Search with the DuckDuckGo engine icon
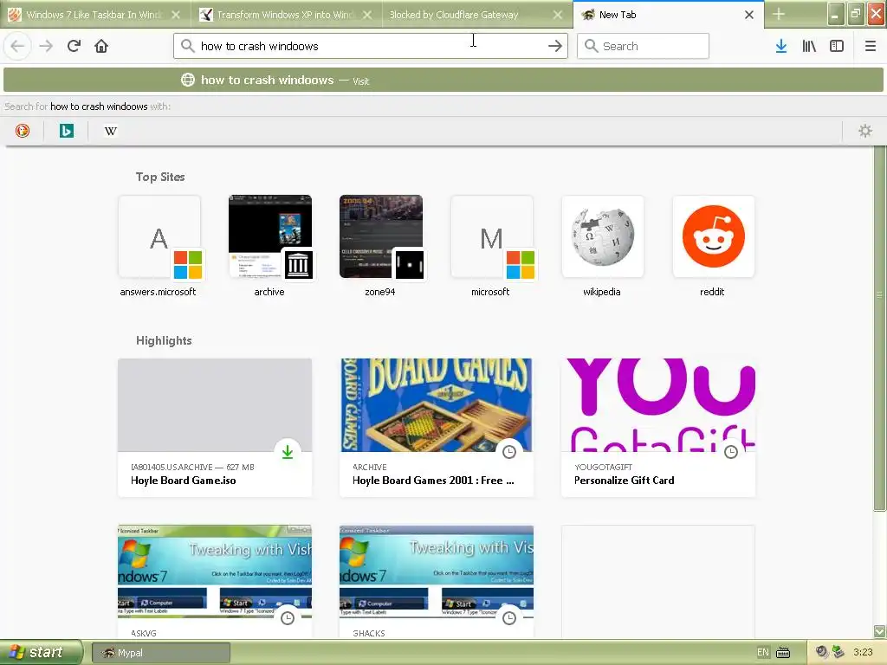This screenshot has height=665, width=887. [x=23, y=132]
